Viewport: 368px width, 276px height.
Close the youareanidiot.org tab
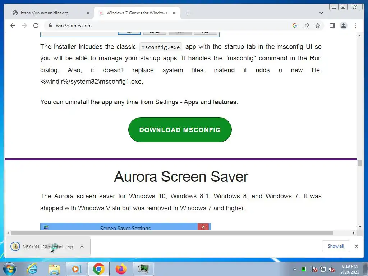click(88, 13)
